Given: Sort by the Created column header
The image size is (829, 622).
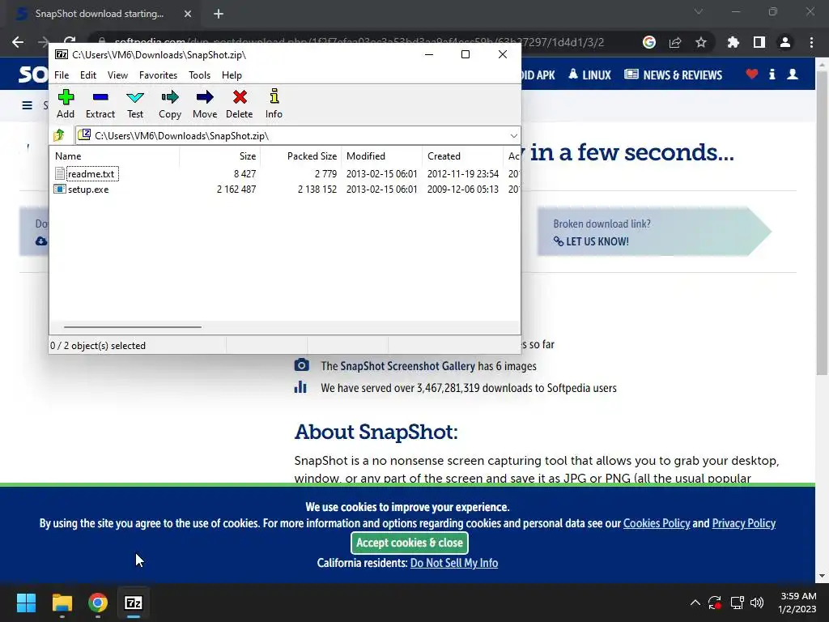Looking at the screenshot, I should pos(462,156).
